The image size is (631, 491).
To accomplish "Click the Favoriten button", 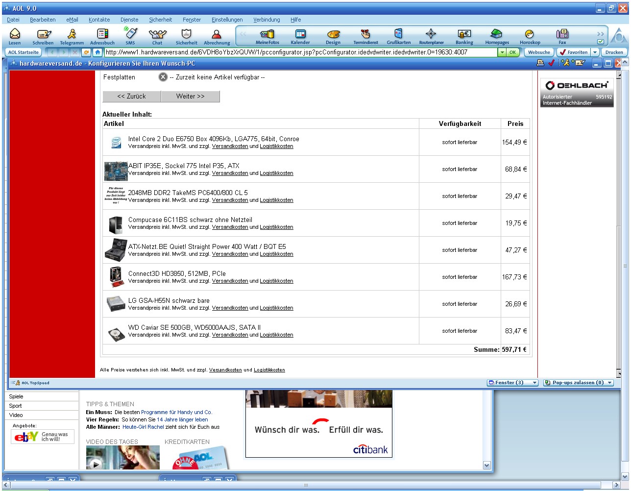I will pyautogui.click(x=574, y=52).
